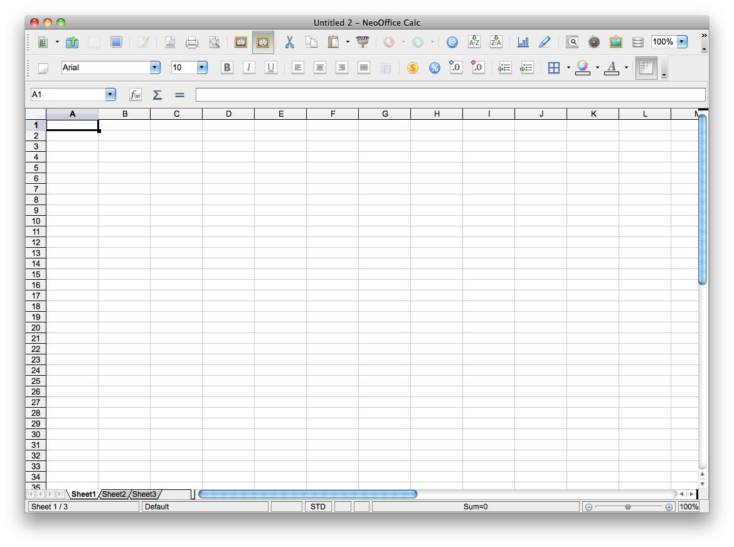Sort the data ascending A-Z
Image resolution: width=734 pixels, height=547 pixels.
click(474, 42)
